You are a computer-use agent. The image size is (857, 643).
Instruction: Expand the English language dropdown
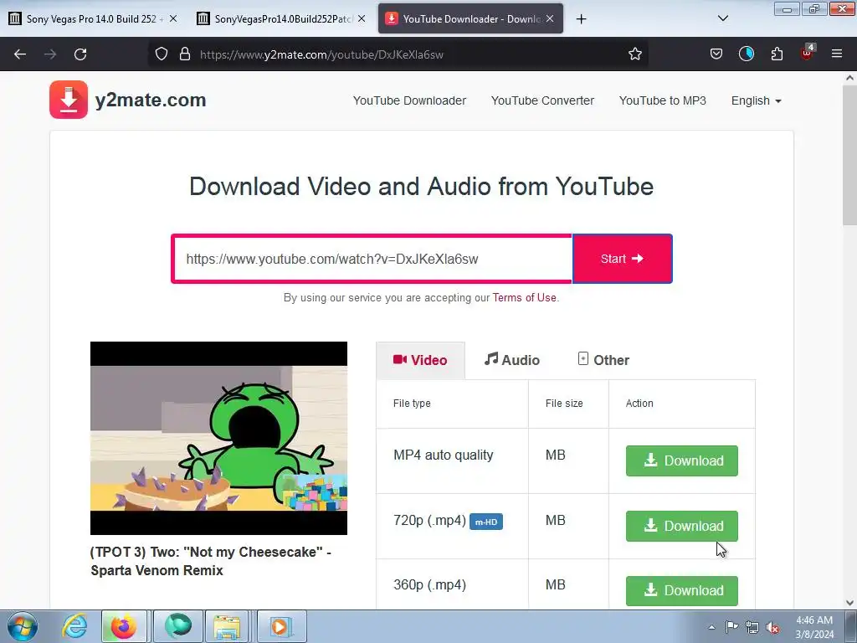[756, 100]
